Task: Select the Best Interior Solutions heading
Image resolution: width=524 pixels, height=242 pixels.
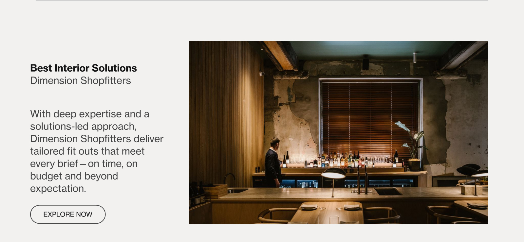Action: coord(84,68)
